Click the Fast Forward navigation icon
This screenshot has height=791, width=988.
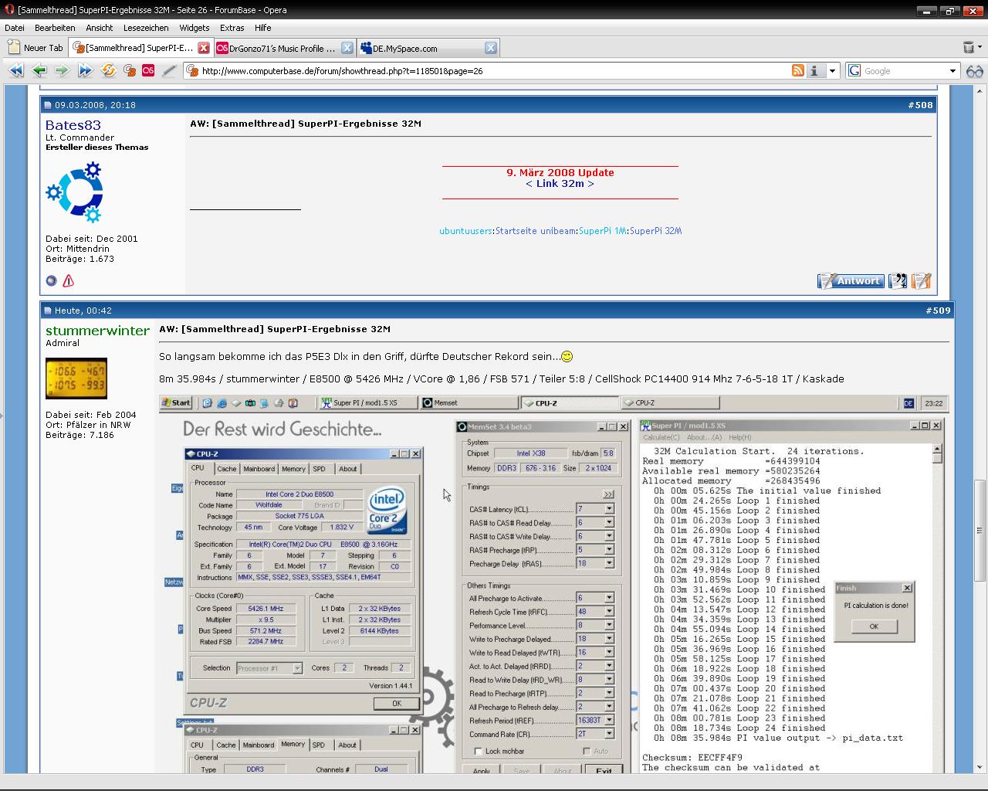(85, 70)
